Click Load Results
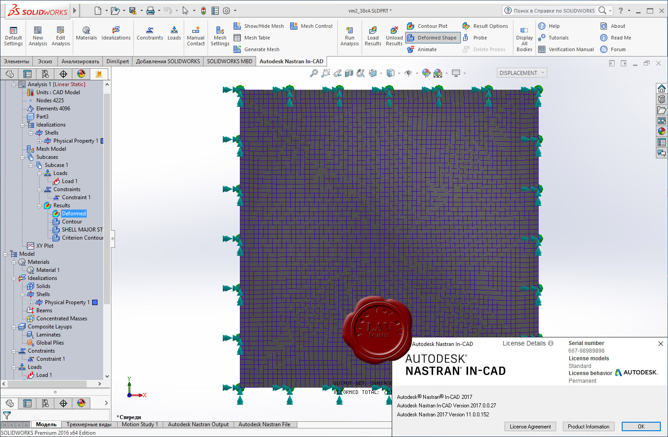Screen dimensions: 668x437 [373, 36]
